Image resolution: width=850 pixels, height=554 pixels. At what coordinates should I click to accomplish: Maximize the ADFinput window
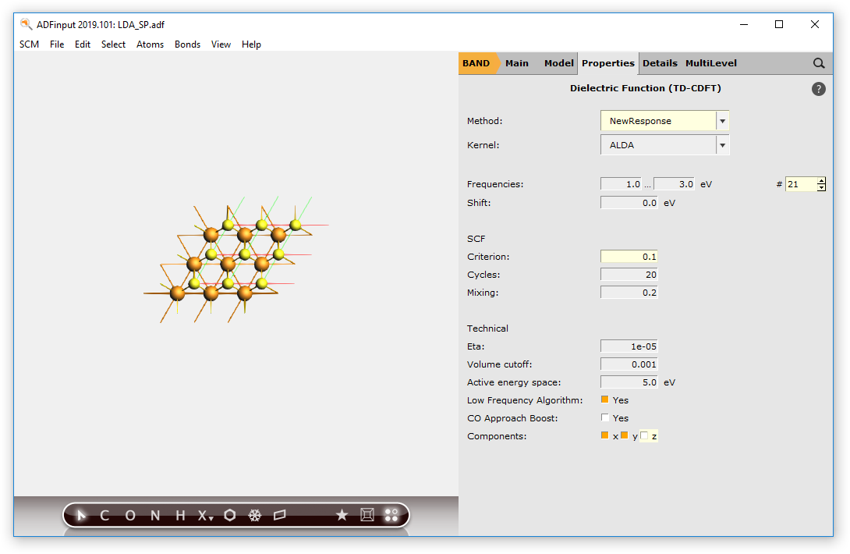click(779, 24)
